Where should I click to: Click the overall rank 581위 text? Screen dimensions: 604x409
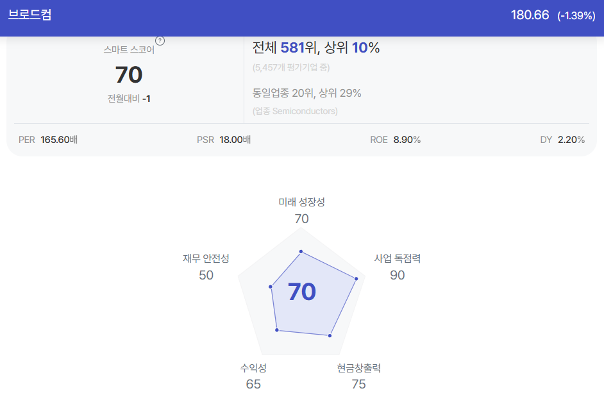point(299,47)
